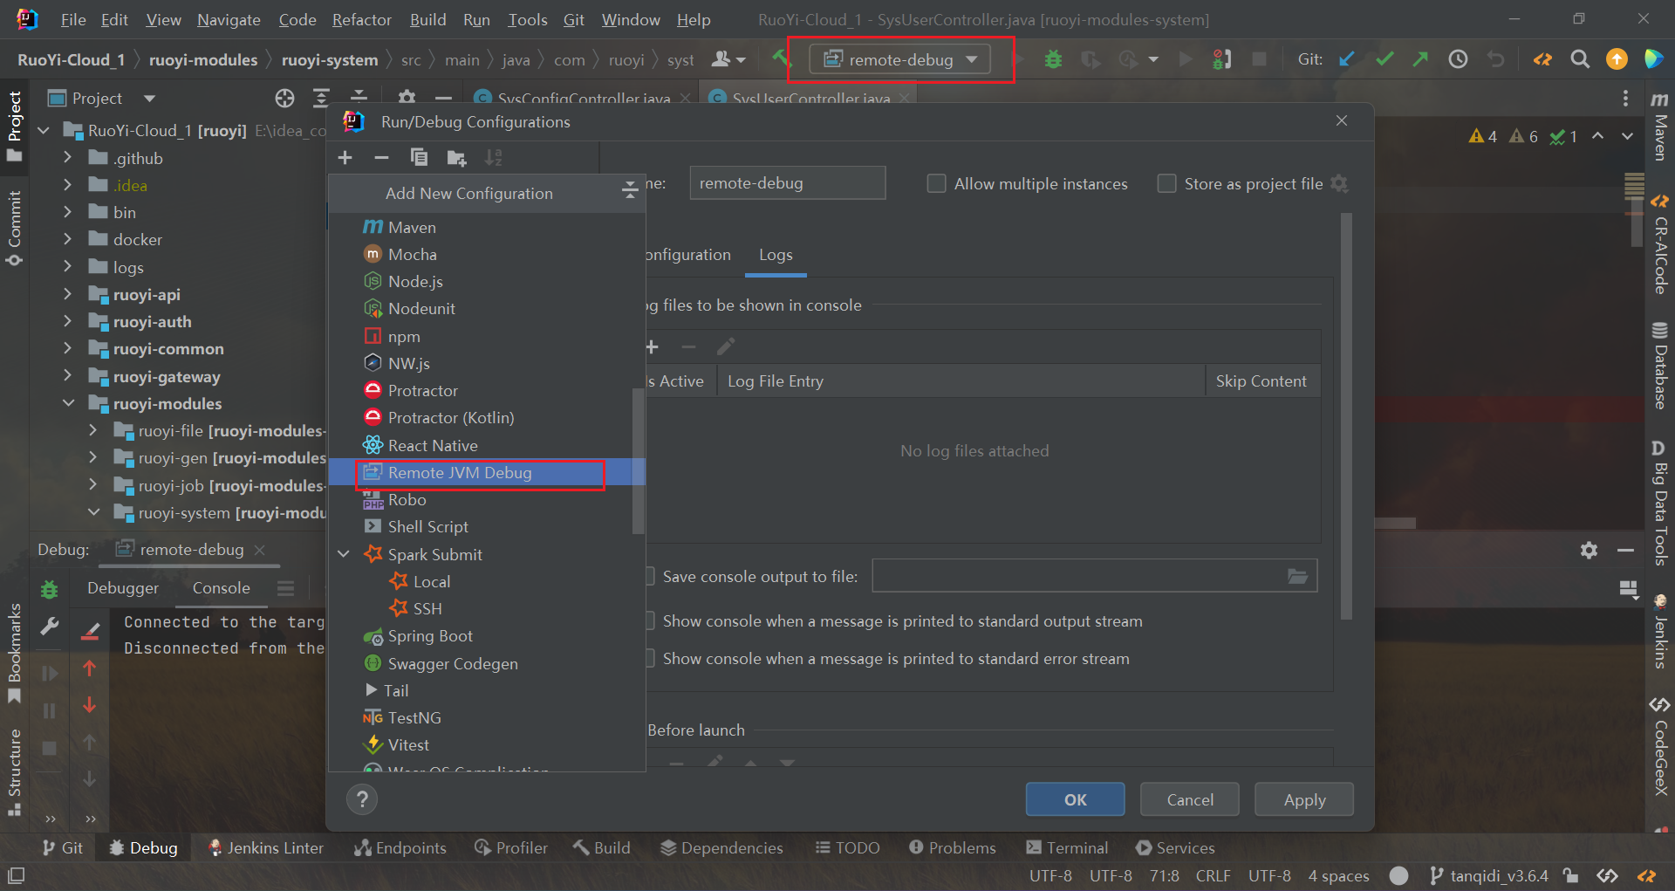Close the remote-debug debug session tab
This screenshot has width=1675, height=891.
coord(259,550)
